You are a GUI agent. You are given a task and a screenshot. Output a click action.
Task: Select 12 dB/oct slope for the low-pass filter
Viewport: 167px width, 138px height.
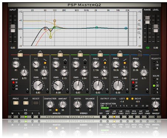click(x=133, y=82)
